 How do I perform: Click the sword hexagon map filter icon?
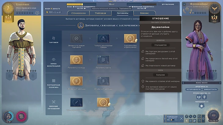coord(190,116)
